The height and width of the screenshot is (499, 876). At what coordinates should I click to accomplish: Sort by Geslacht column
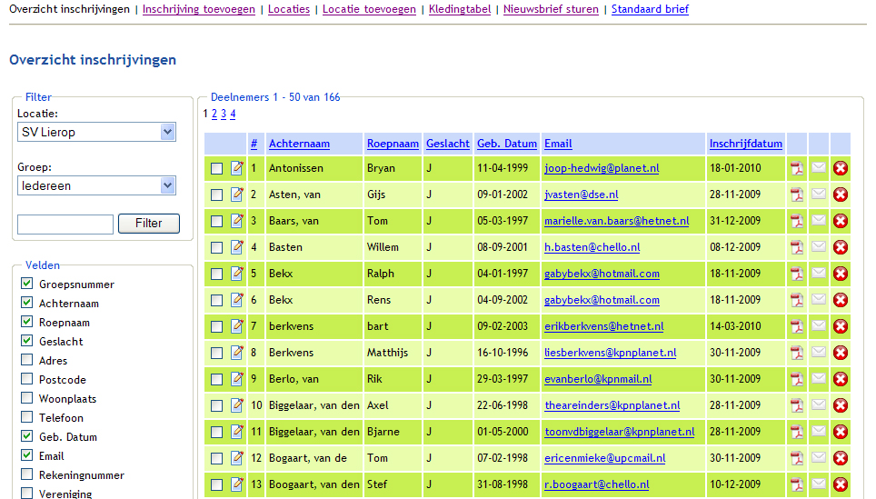[448, 144]
